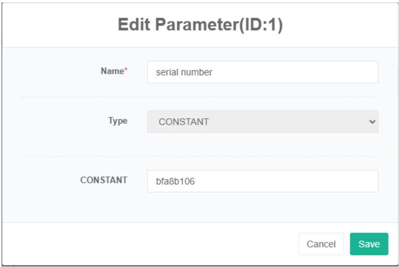Save the parameter changes

coord(369,244)
